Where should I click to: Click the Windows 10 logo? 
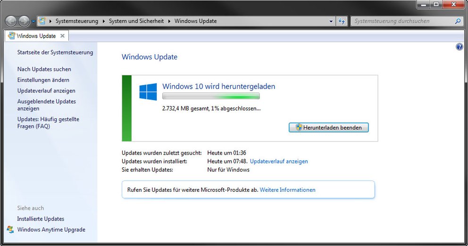click(x=148, y=92)
